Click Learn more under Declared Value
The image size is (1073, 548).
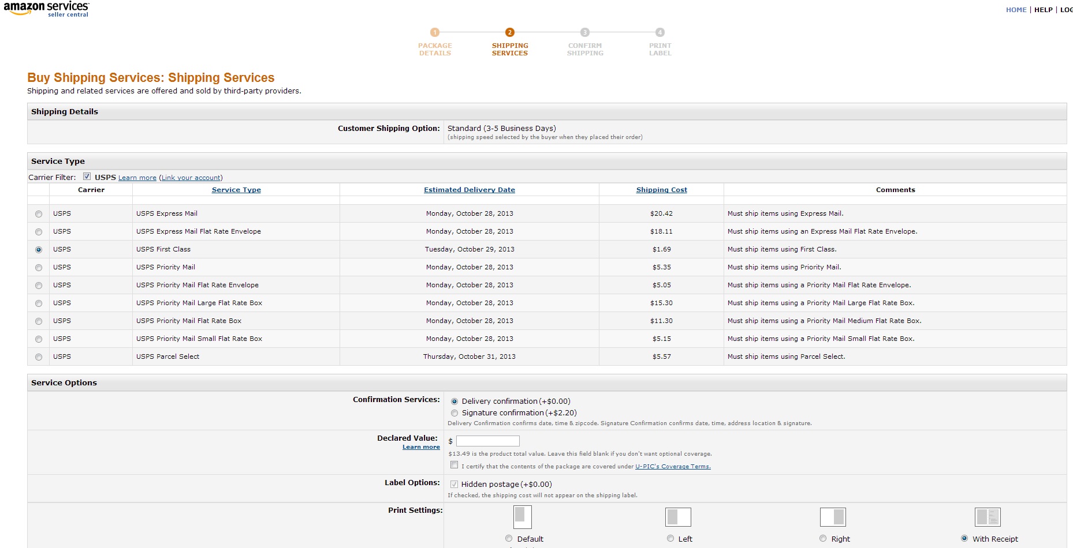(421, 447)
